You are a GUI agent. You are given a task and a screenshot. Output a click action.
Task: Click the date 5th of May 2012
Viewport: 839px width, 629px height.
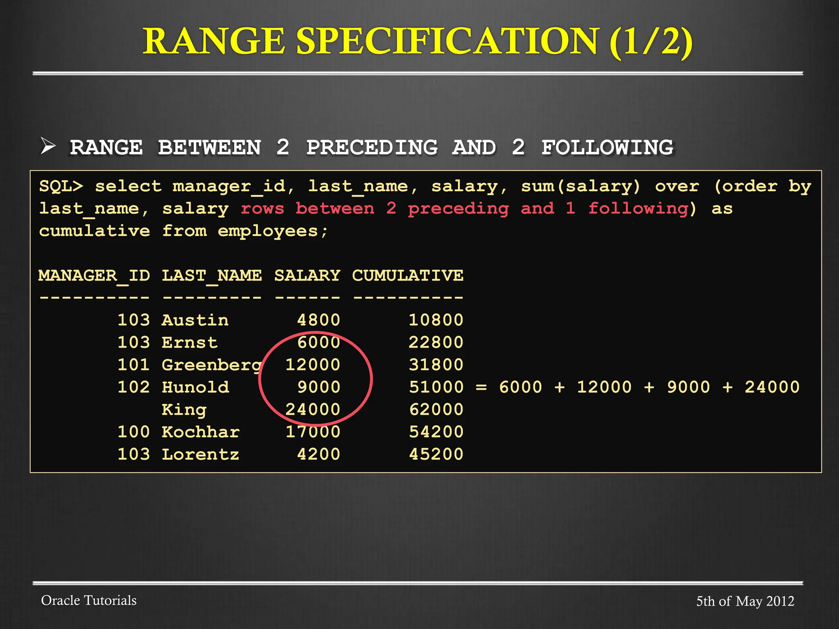click(745, 601)
